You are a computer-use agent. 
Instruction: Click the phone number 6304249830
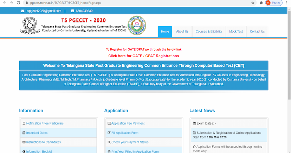pos(84,11)
